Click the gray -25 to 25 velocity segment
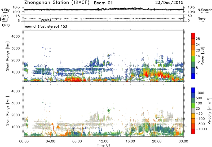This screenshot has height=147, width=212. [193, 111]
